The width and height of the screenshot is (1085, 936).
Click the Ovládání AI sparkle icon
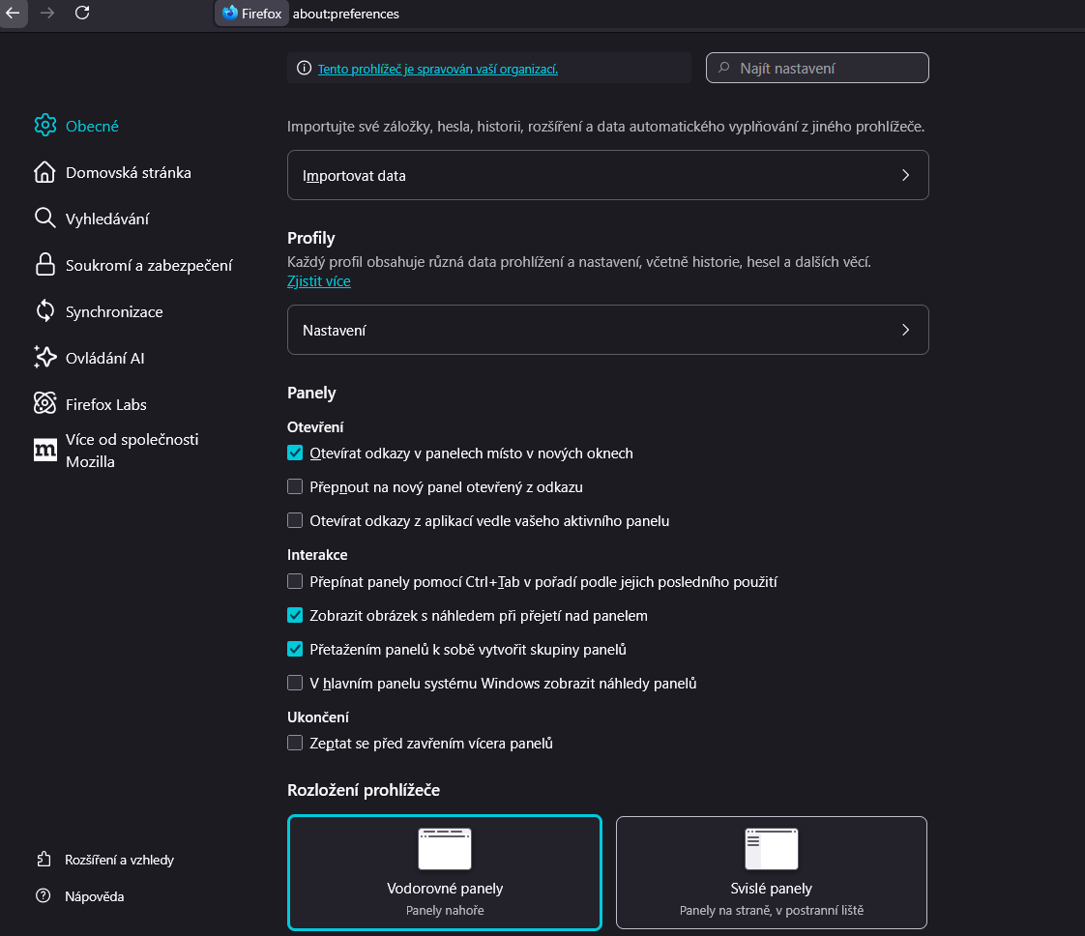(x=45, y=357)
